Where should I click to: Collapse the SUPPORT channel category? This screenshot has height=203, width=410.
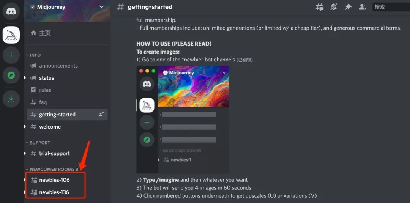(x=38, y=143)
